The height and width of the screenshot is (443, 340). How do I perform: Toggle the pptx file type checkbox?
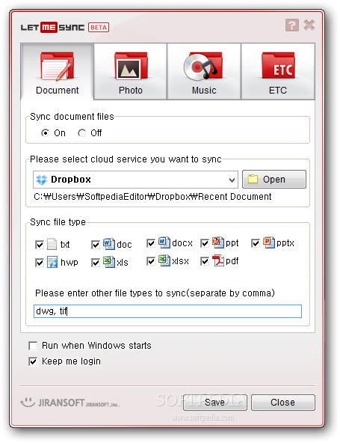(256, 243)
